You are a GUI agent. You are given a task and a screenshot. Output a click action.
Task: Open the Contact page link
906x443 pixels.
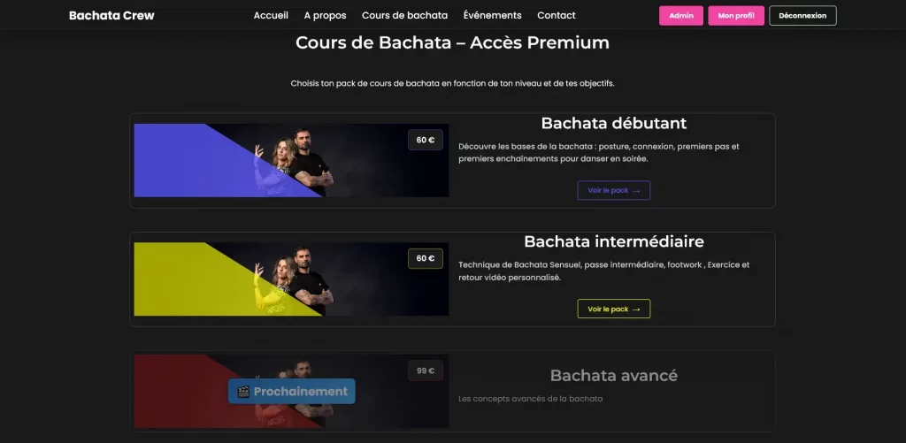[557, 16]
